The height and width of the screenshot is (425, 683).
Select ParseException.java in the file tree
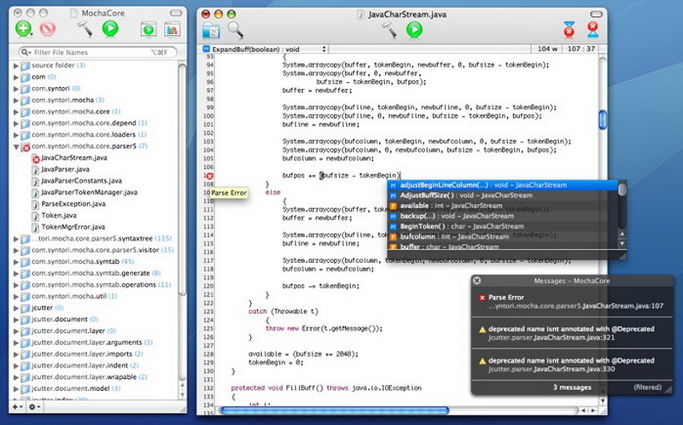73,204
